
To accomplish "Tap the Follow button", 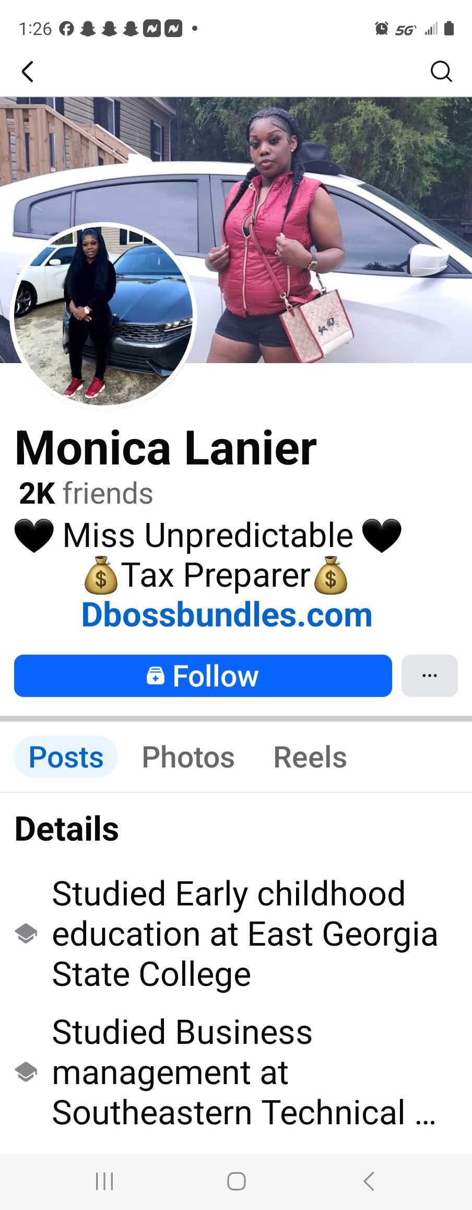I will click(x=203, y=676).
